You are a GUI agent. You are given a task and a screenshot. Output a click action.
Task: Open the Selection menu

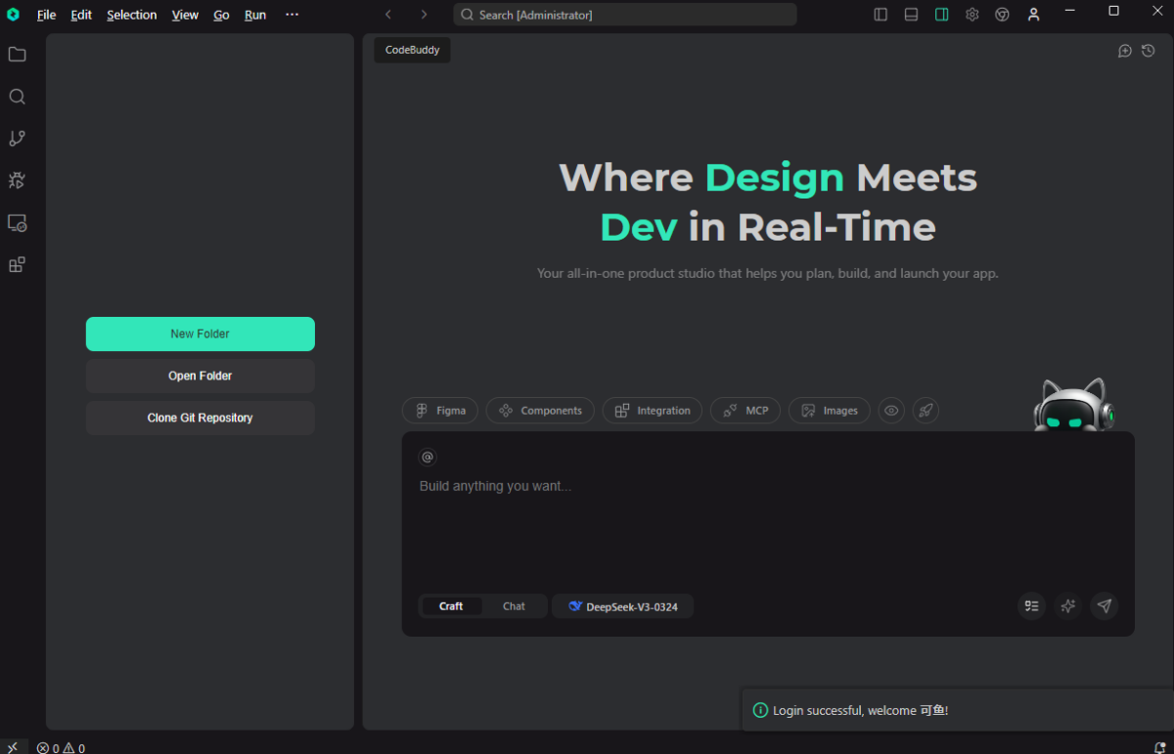pos(131,15)
